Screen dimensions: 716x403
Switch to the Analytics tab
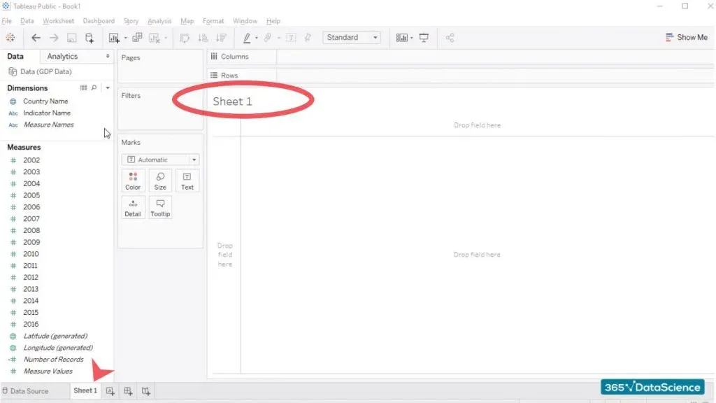tap(62, 57)
